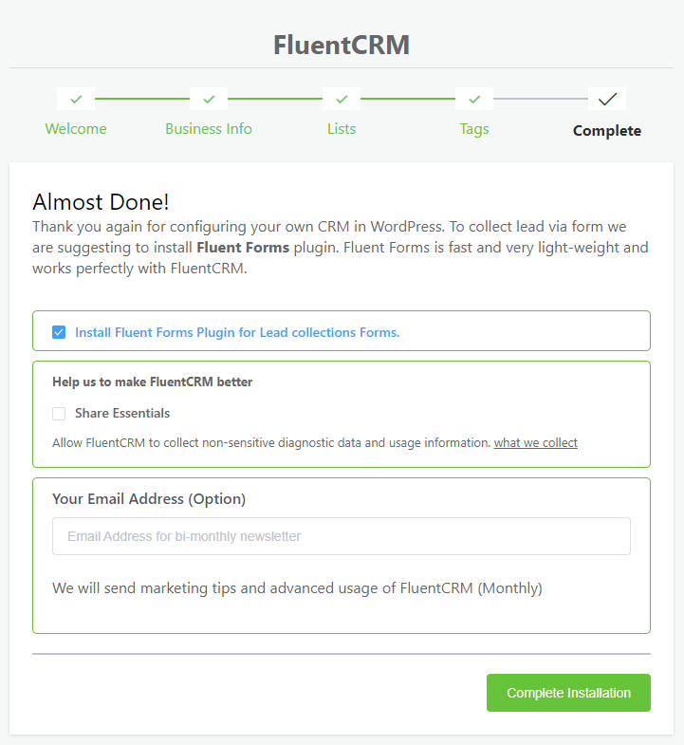Click the Share Essentials label text
684x745 pixels.
click(x=122, y=414)
